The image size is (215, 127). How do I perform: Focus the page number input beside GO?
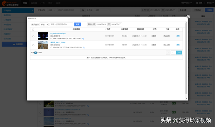point(173,53)
